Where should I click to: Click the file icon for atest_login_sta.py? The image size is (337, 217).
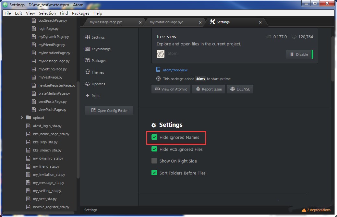pyautogui.click(x=28, y=126)
